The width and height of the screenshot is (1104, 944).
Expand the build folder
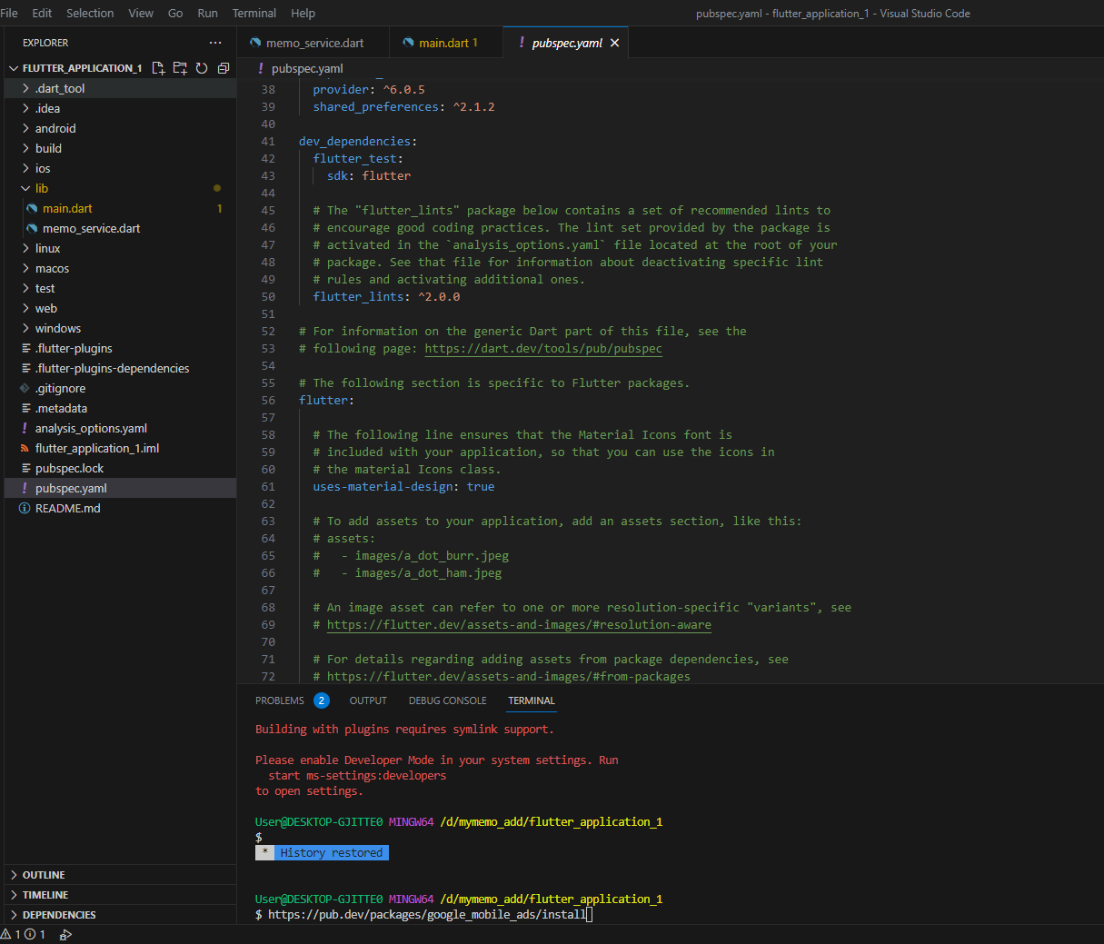25,148
